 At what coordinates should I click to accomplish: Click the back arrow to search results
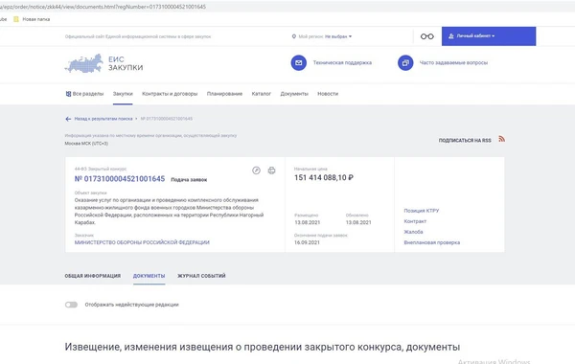point(68,119)
